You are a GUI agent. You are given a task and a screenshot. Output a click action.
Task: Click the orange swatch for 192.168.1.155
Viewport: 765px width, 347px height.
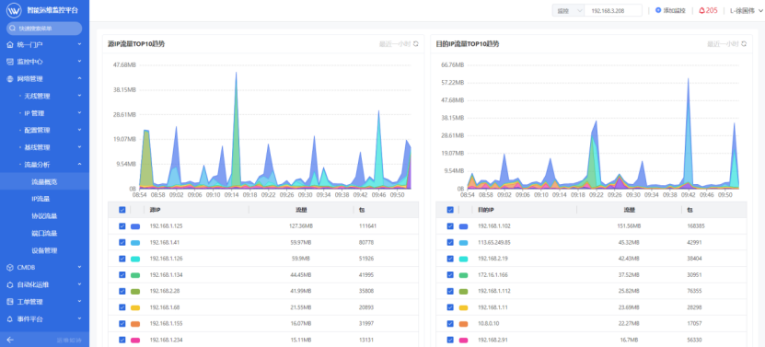135,324
